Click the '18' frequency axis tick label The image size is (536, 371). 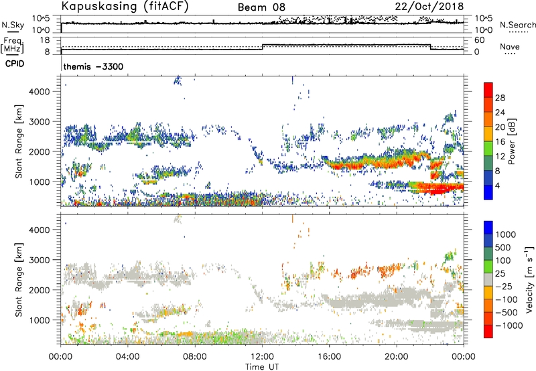[x=45, y=40]
